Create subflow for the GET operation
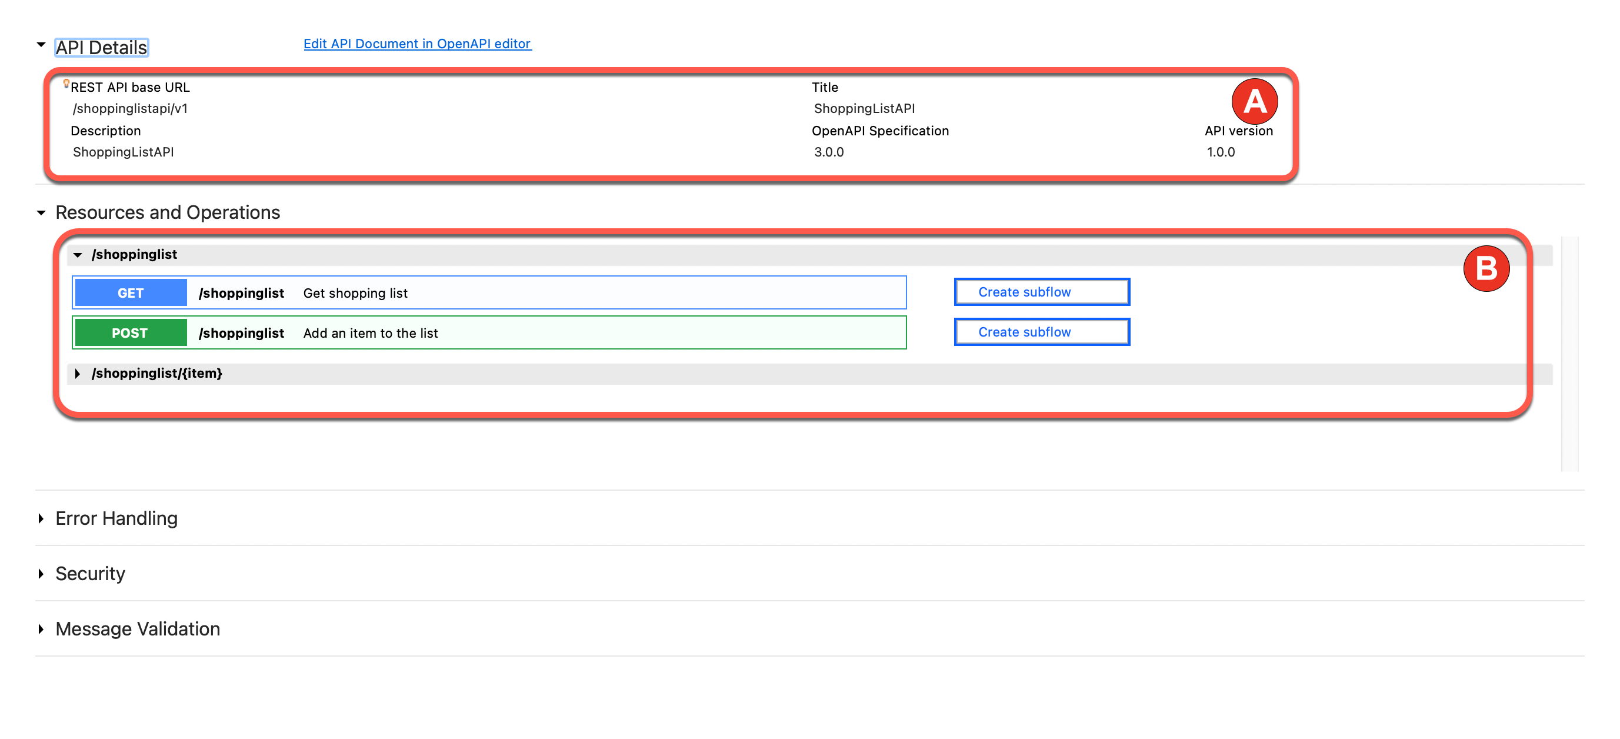This screenshot has width=1620, height=739. click(1041, 292)
